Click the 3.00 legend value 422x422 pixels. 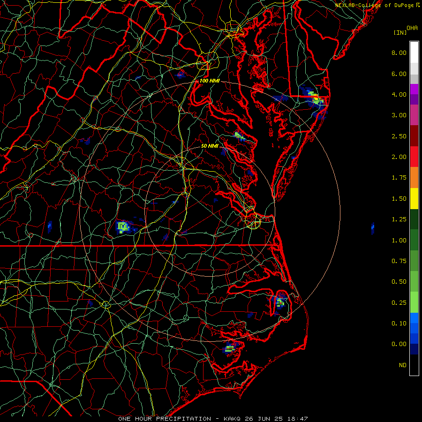tap(399, 115)
